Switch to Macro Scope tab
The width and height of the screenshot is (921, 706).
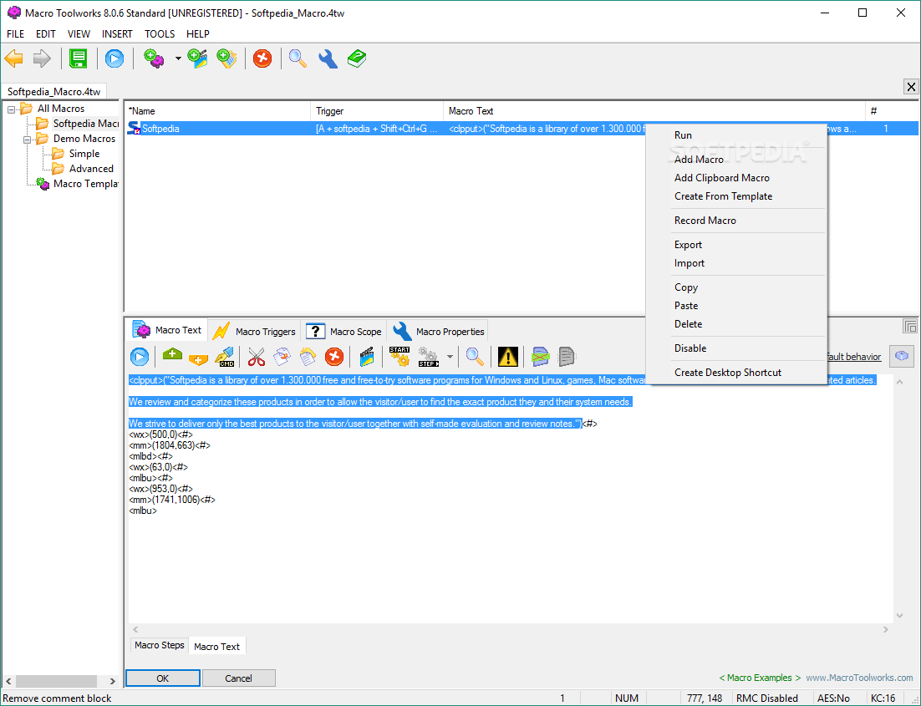344,331
